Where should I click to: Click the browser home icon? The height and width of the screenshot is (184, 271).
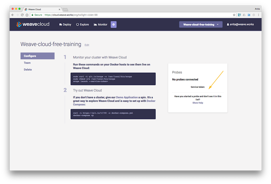(27, 15)
